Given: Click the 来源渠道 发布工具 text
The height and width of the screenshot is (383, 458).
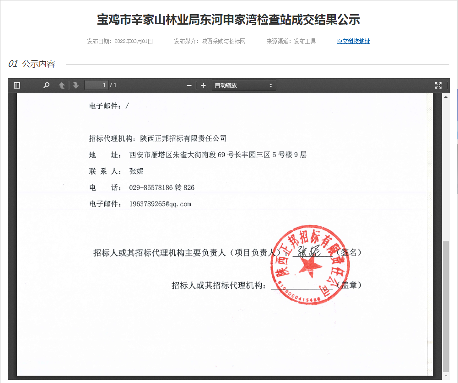Looking at the screenshot, I should click(291, 41).
